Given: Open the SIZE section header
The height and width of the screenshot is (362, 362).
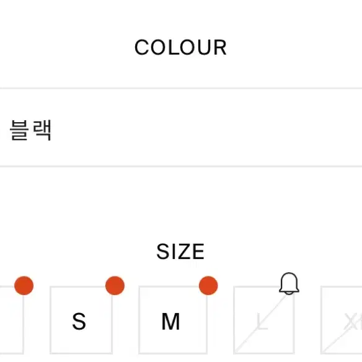Looking at the screenshot, I should click(x=180, y=252).
